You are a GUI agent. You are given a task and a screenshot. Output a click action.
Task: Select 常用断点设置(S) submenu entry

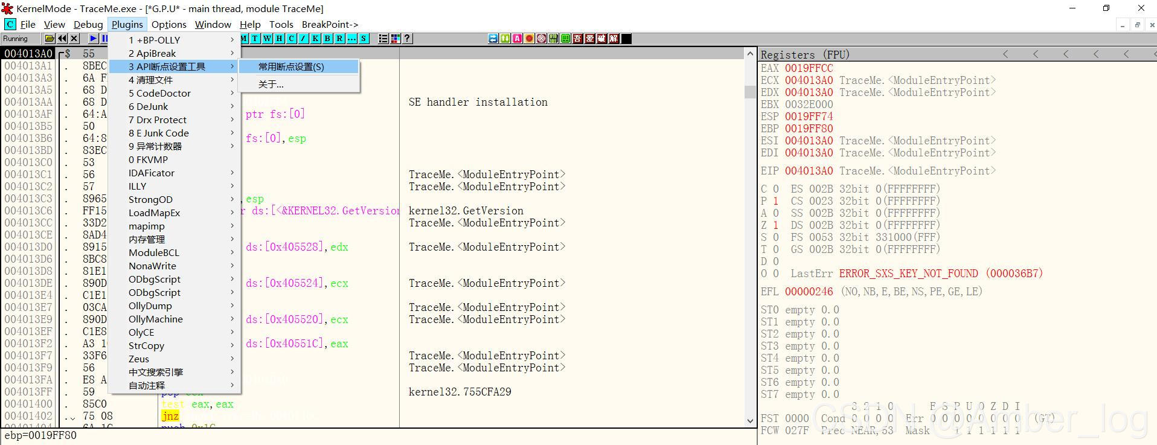pos(299,66)
